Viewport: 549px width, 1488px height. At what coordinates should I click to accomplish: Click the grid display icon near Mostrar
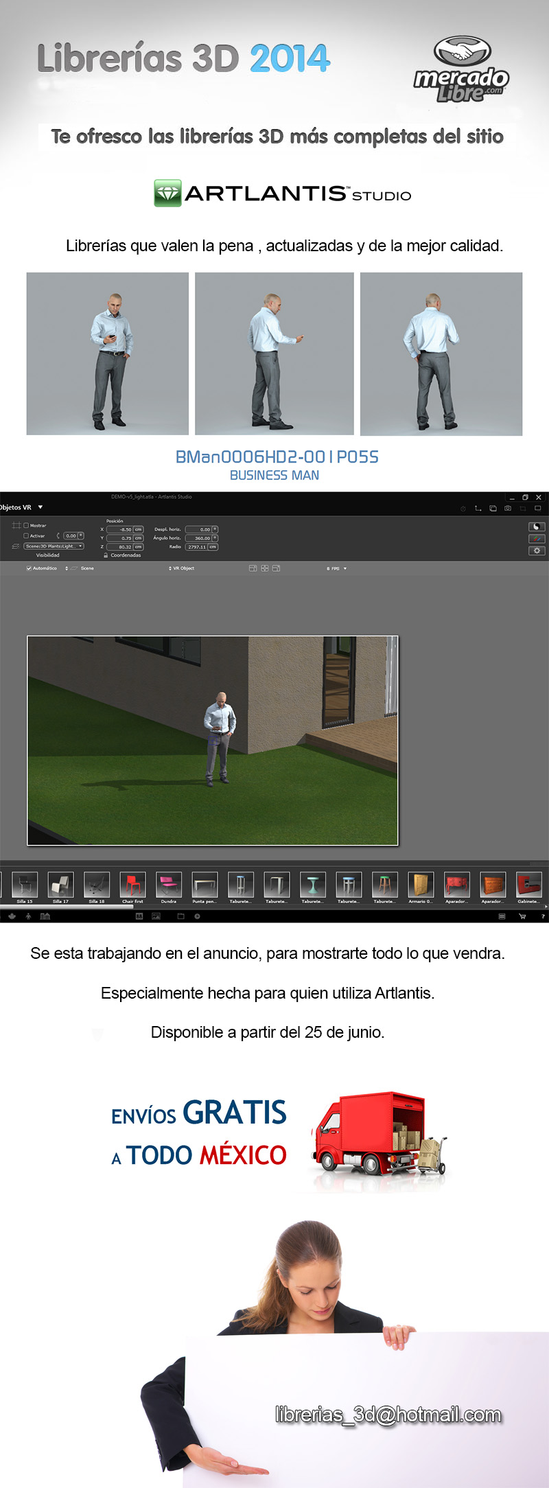[x=16, y=526]
